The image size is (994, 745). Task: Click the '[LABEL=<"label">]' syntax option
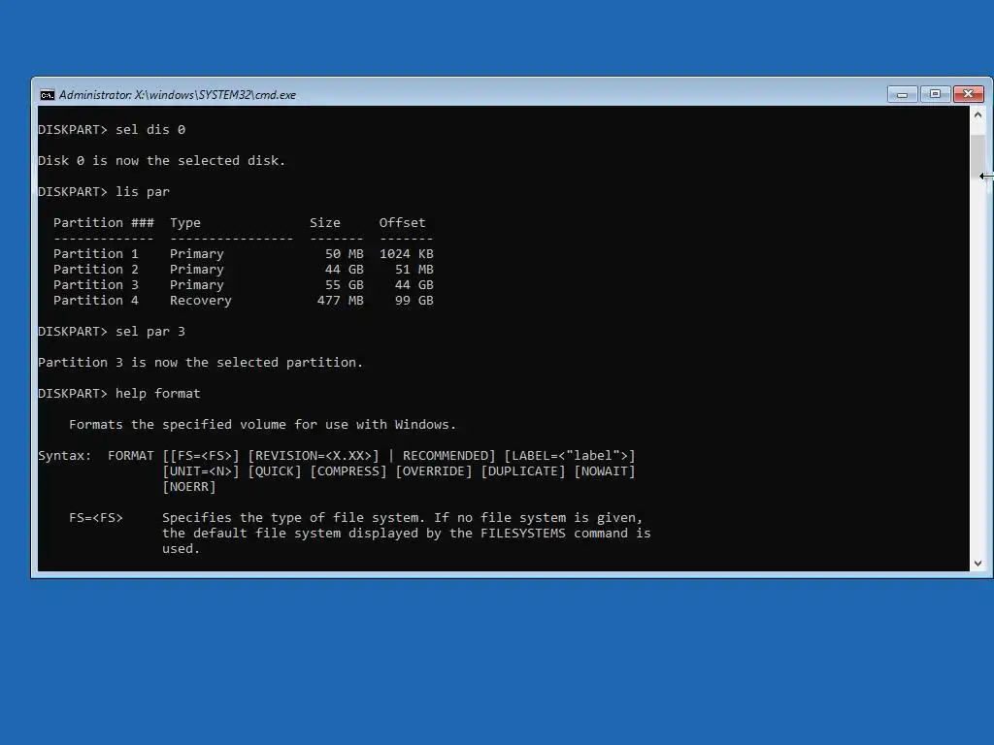(x=569, y=456)
